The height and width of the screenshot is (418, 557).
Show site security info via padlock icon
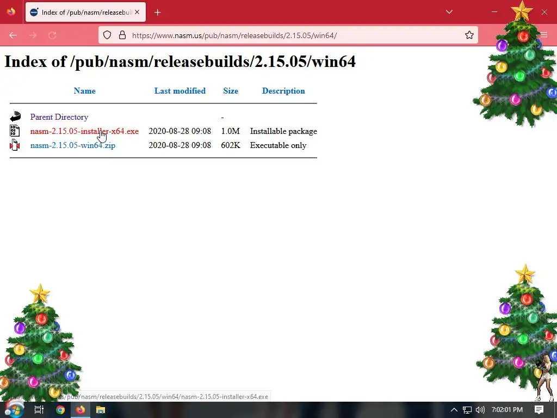(x=122, y=35)
